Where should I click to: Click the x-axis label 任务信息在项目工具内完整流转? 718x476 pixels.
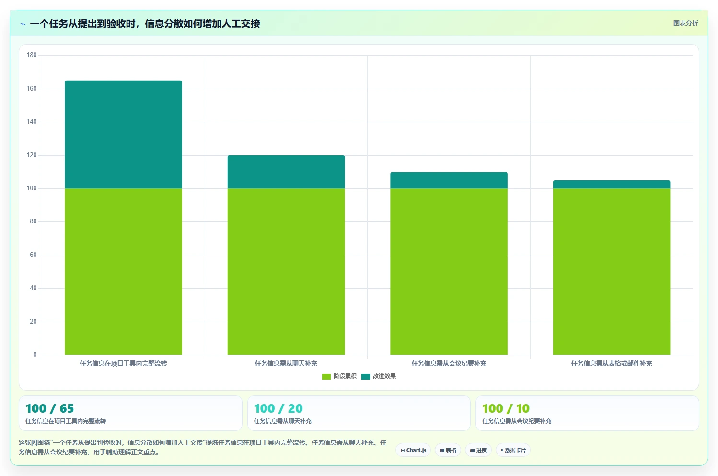pos(123,363)
